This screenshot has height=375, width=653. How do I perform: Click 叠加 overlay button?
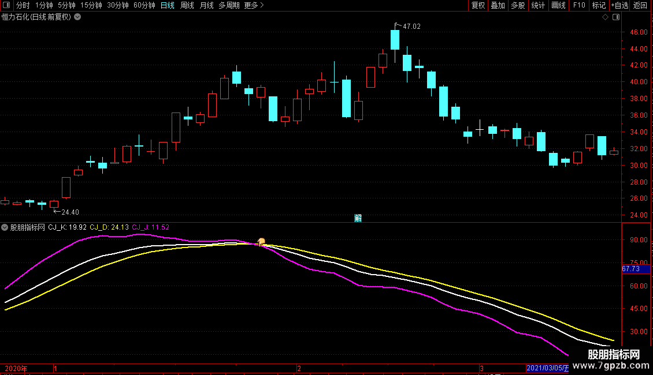tap(498, 5)
